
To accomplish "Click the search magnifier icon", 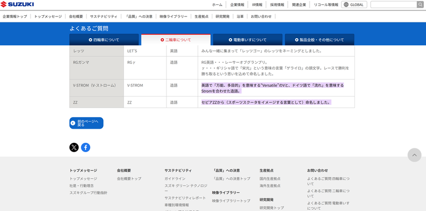I will [421, 4].
